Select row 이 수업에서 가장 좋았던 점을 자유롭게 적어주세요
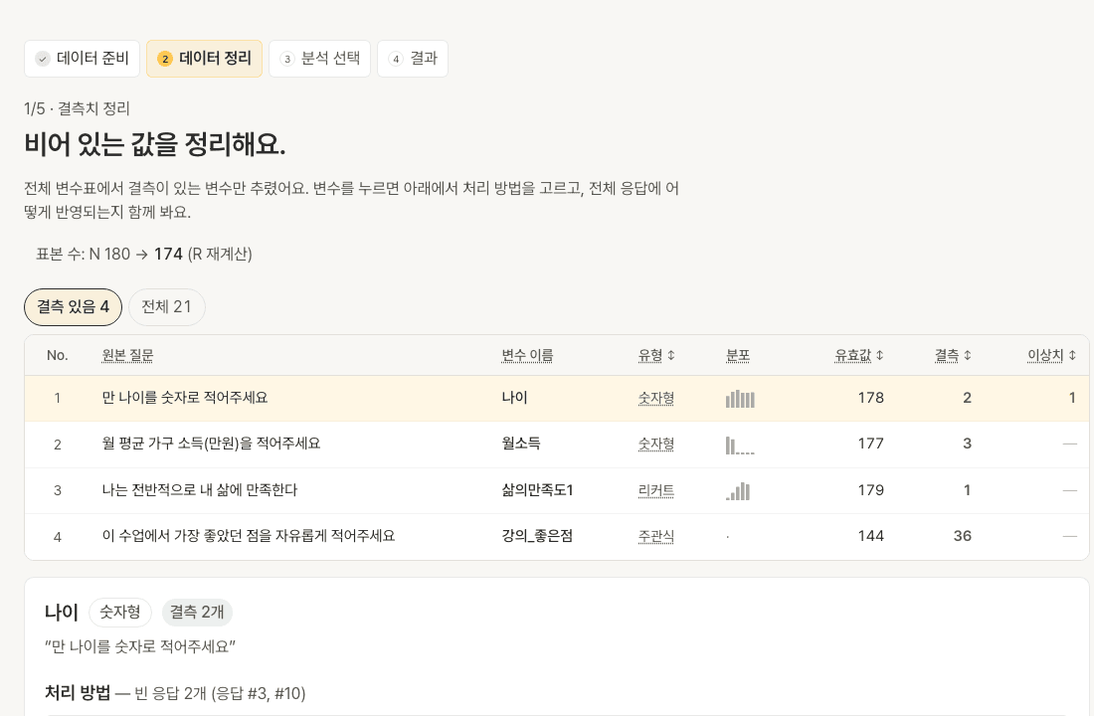Viewport: 1094px width, 716px height. coord(557,537)
